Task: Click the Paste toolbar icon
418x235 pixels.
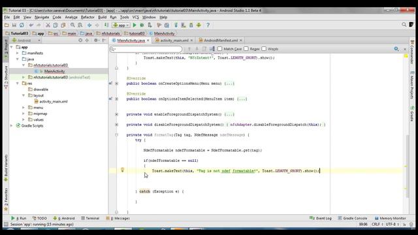Action: [x=63, y=25]
